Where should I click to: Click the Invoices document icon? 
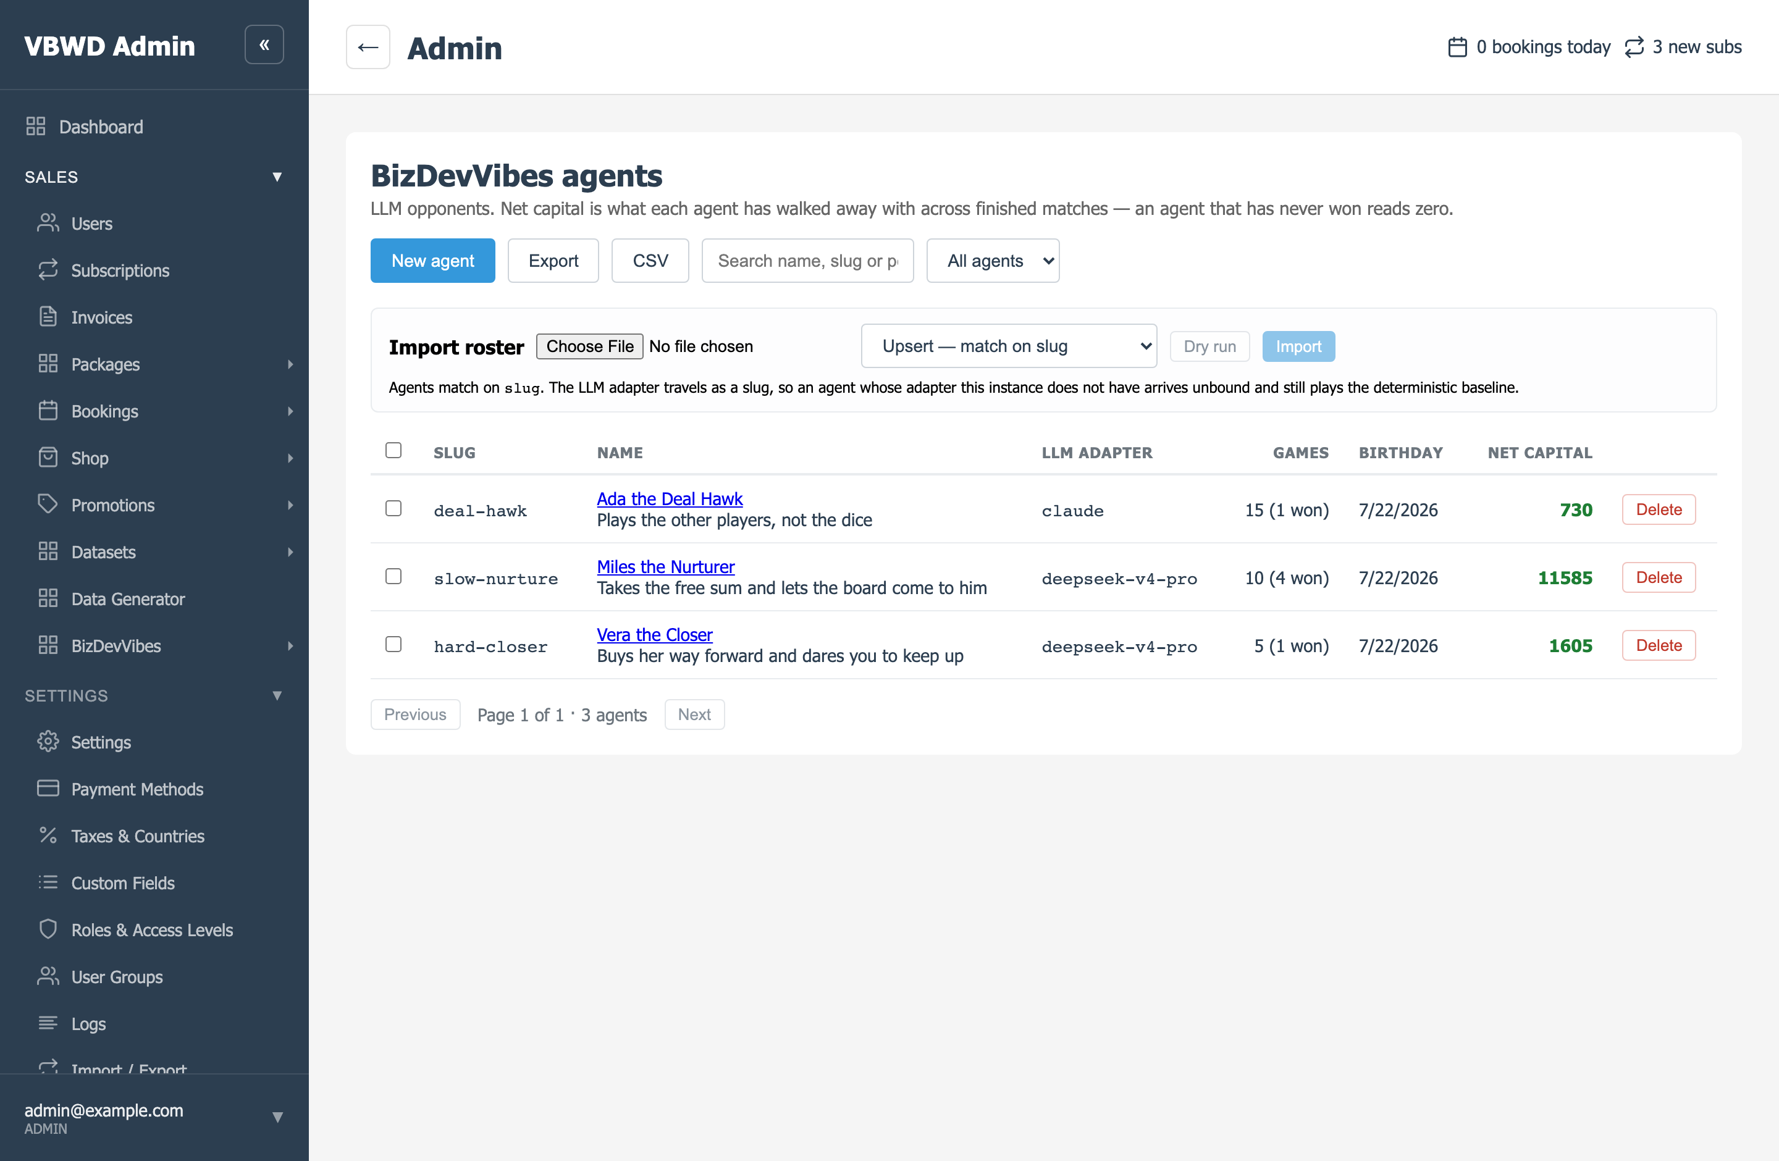click(x=48, y=317)
